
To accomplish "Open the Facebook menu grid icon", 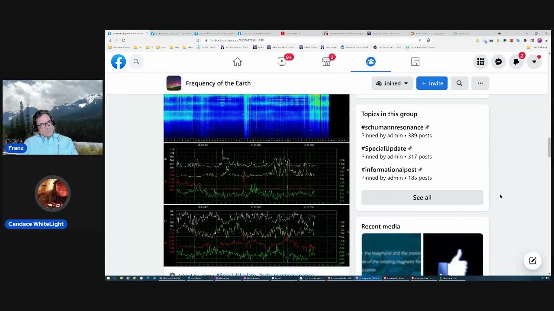I will click(481, 62).
